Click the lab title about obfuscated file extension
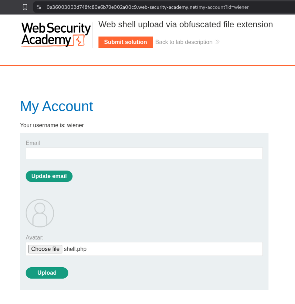Viewport: 295px width, 304px height. 185,24
